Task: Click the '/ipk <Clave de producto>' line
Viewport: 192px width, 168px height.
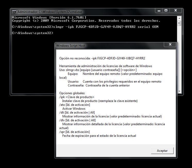Action: coord(77,97)
